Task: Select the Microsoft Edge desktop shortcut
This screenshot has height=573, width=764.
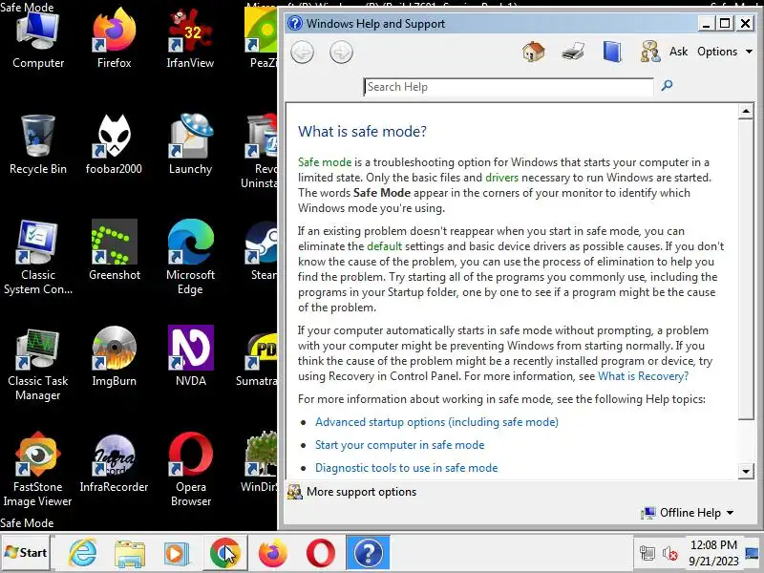Action: tap(190, 257)
